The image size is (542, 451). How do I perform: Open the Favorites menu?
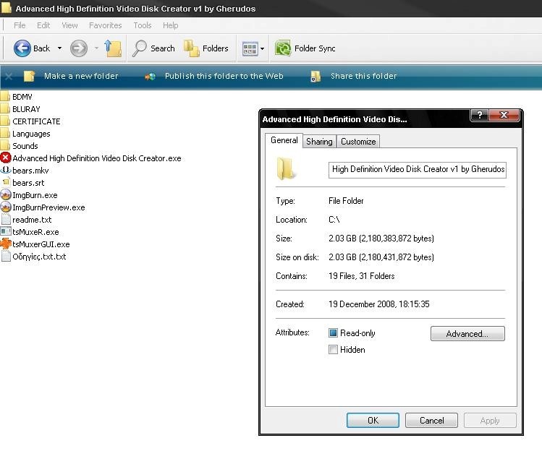[x=106, y=25]
